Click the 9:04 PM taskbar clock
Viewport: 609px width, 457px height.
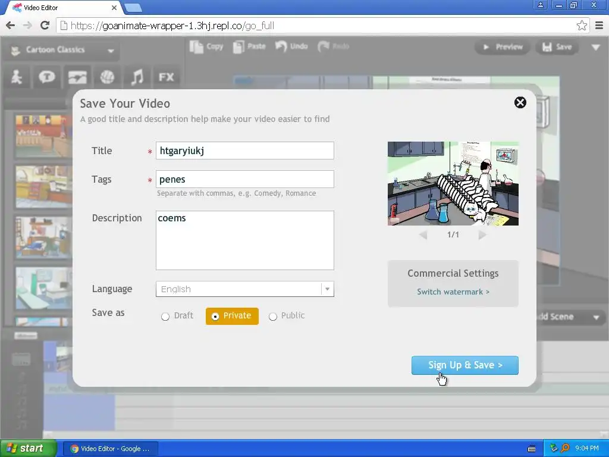coord(587,449)
